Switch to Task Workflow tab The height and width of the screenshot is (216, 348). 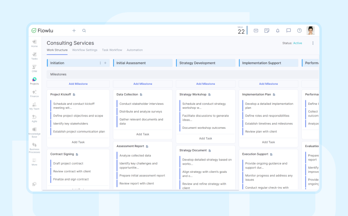(x=112, y=50)
